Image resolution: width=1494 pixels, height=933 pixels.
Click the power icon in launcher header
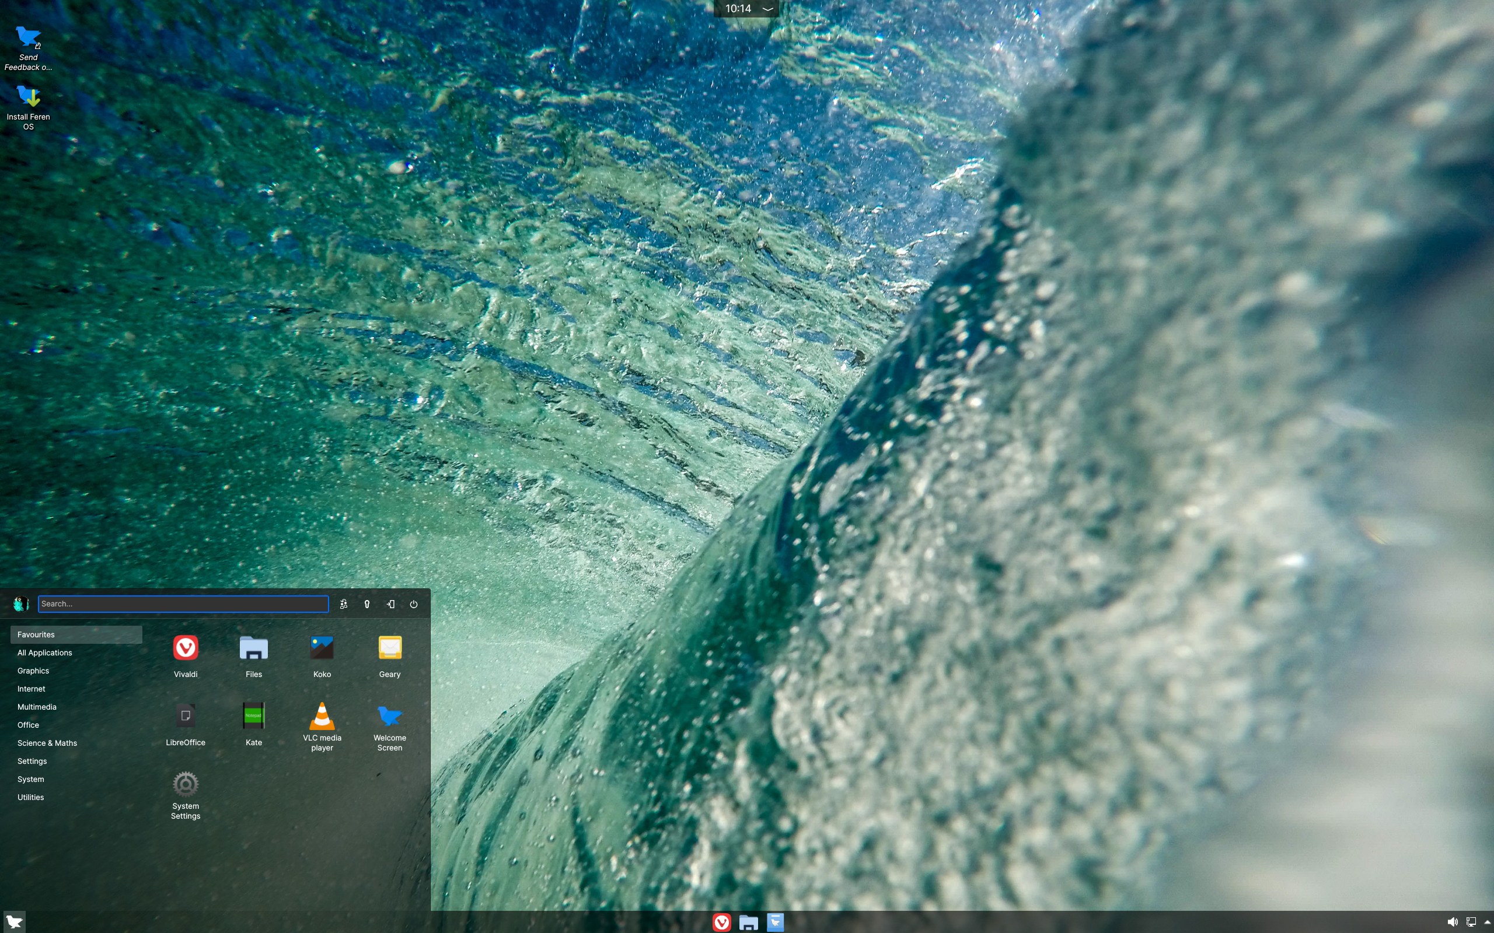tap(414, 604)
